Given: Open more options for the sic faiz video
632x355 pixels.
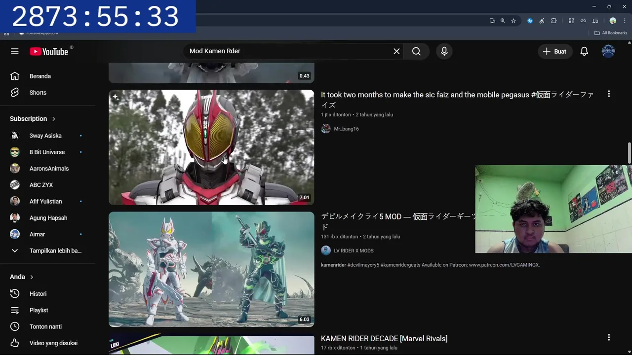Looking at the screenshot, I should point(609,94).
